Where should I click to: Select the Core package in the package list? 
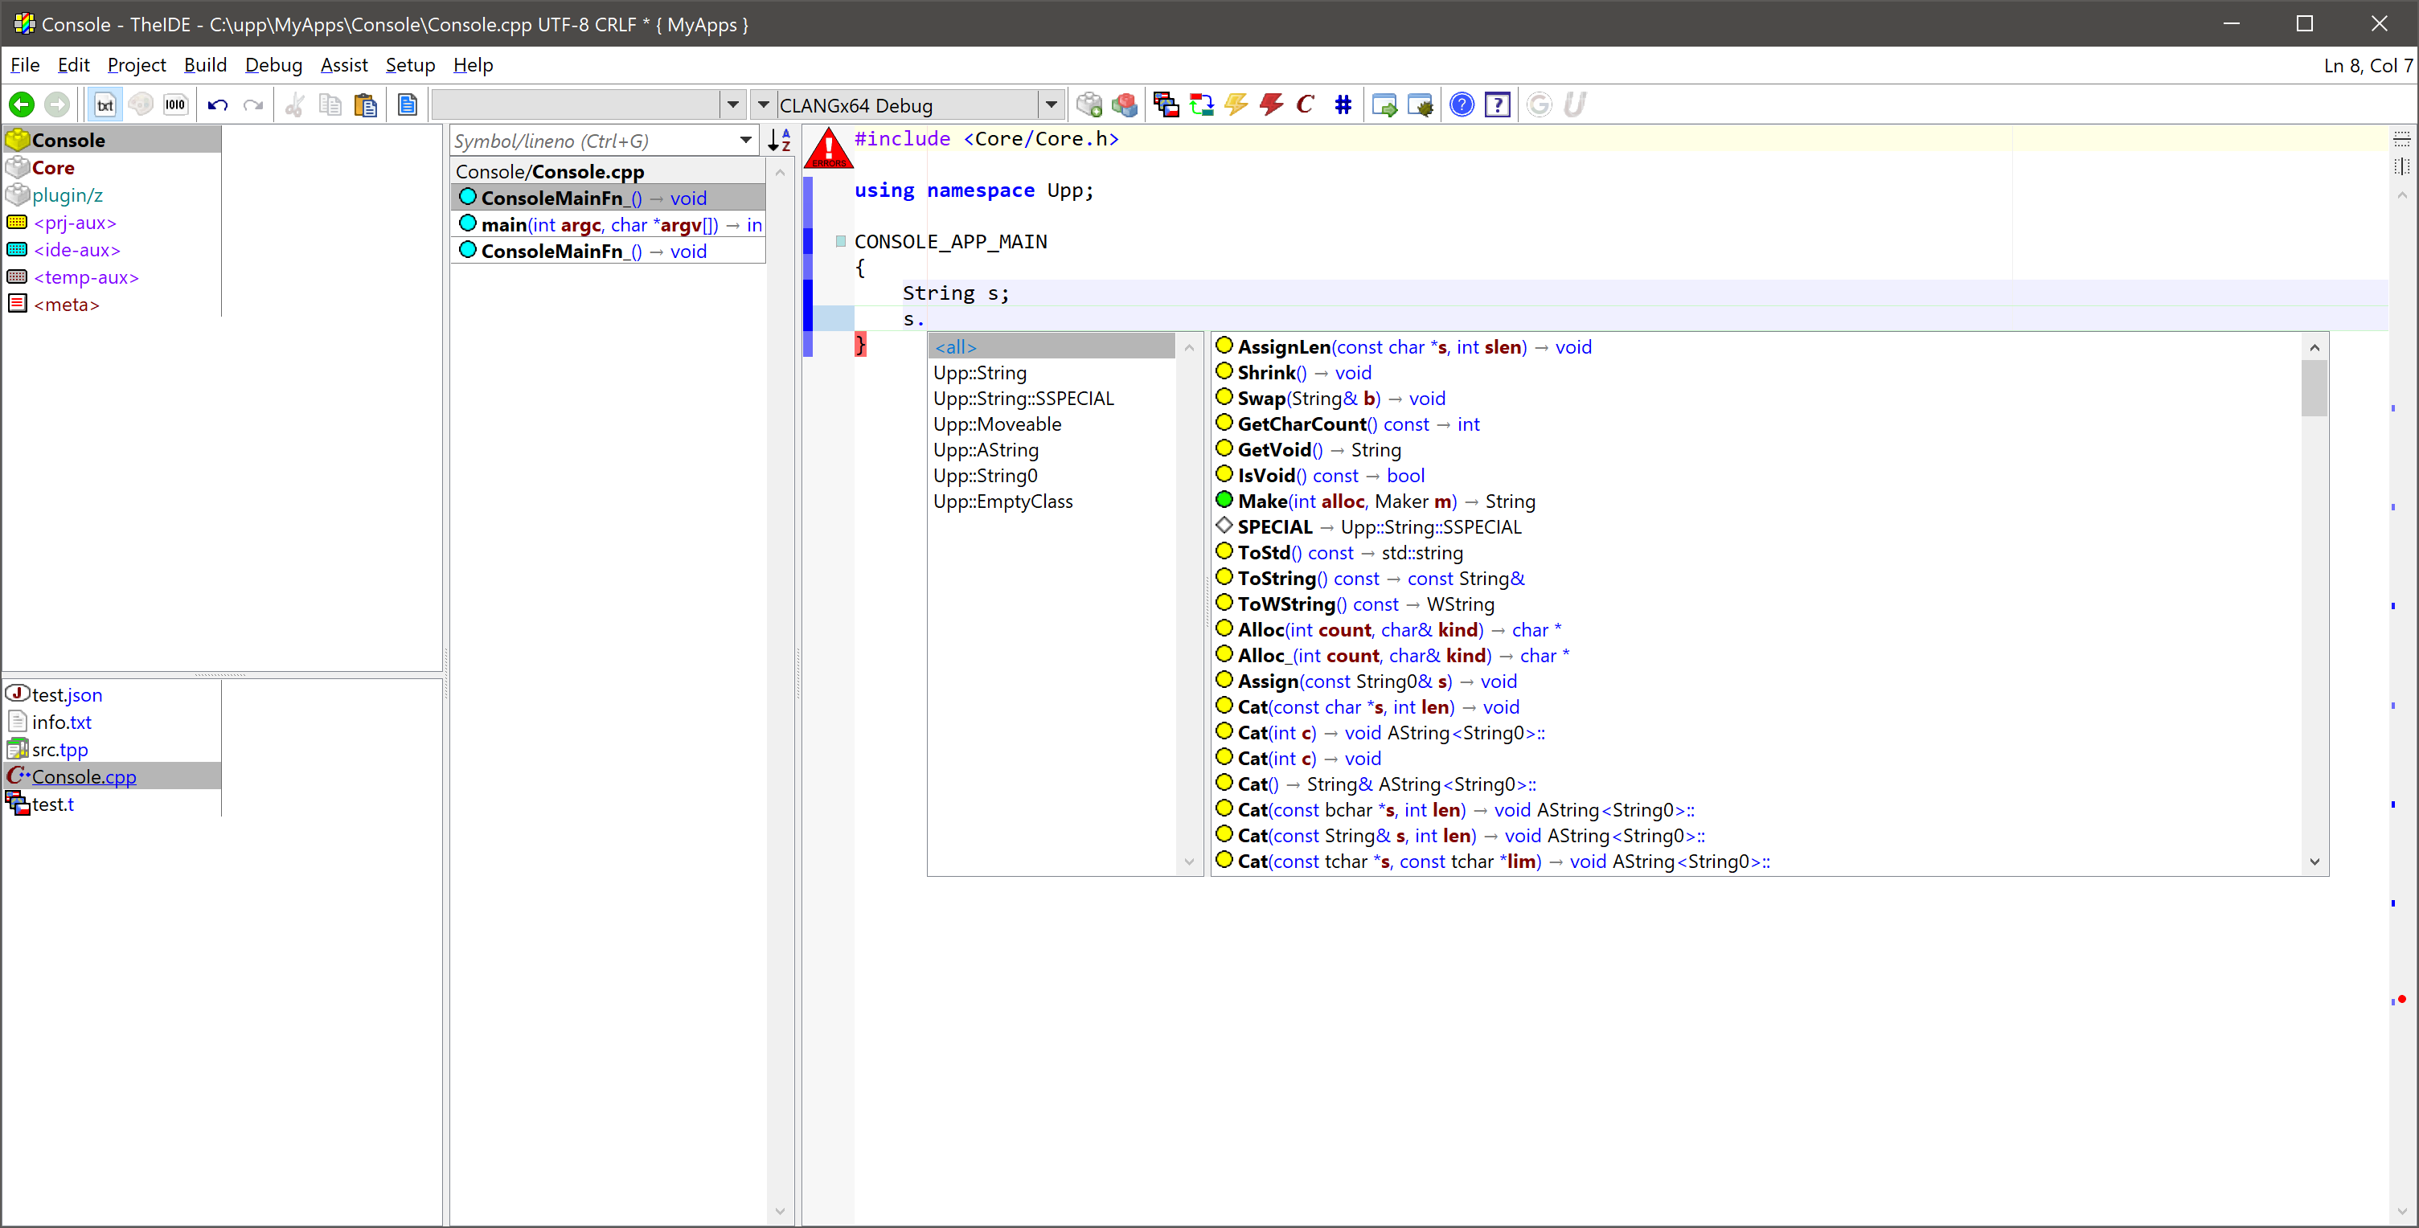tap(52, 168)
